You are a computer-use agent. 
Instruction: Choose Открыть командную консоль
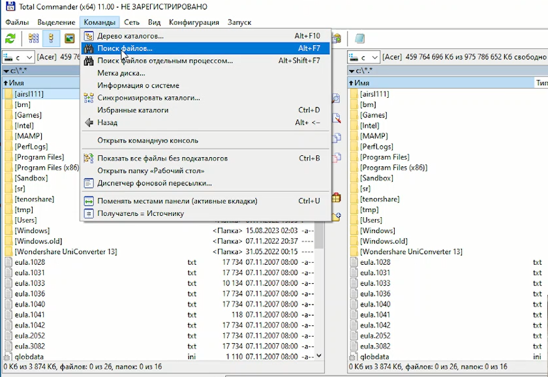pyautogui.click(x=205, y=140)
